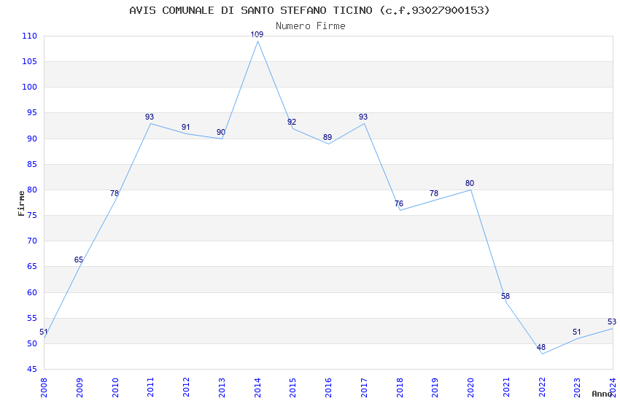Select the data label '92'
Image resolution: width=620 pixels, height=401 pixels.
(x=292, y=122)
